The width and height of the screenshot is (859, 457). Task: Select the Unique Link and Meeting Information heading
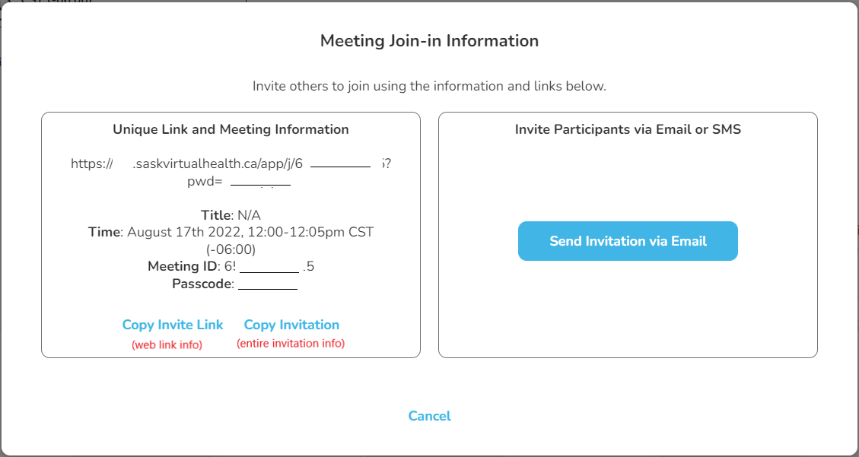pos(231,129)
